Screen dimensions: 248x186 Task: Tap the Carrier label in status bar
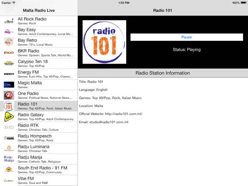point(6,3)
